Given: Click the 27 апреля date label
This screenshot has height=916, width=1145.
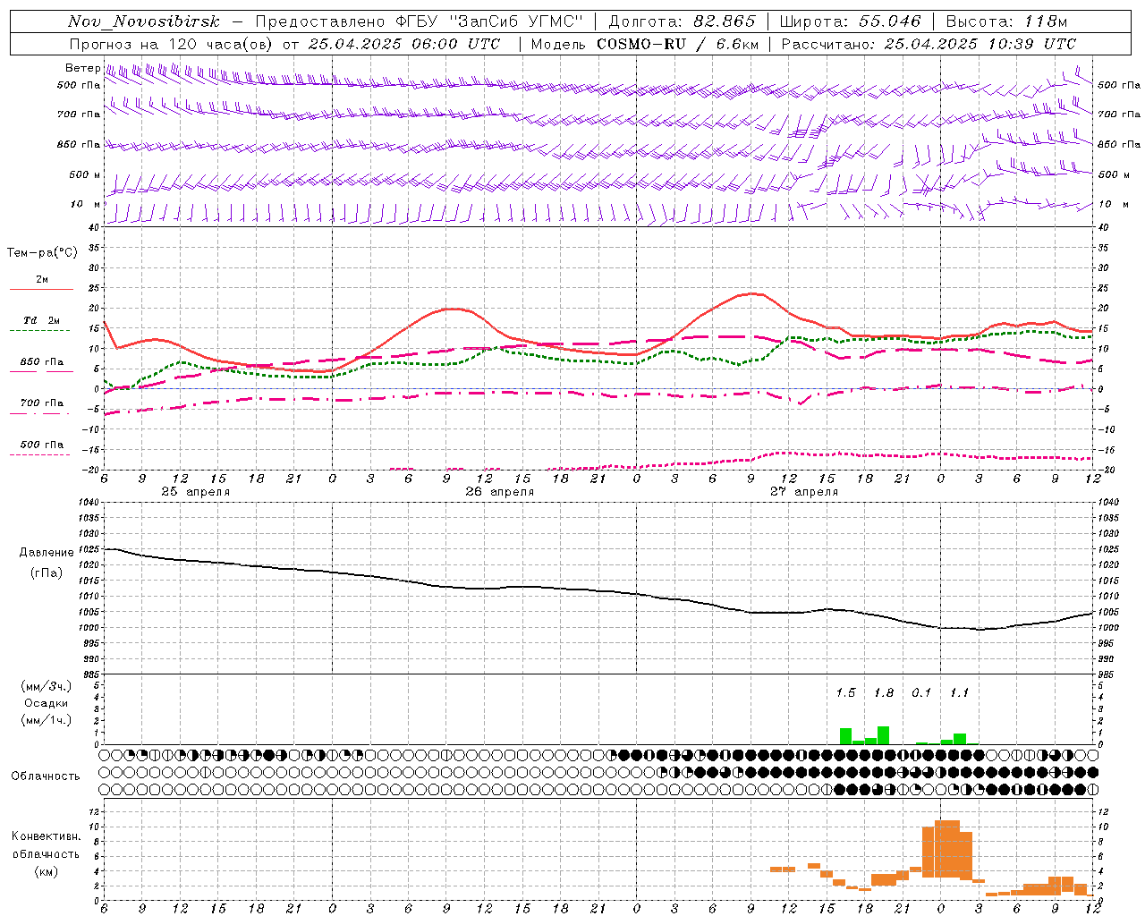Looking at the screenshot, I should click(804, 492).
